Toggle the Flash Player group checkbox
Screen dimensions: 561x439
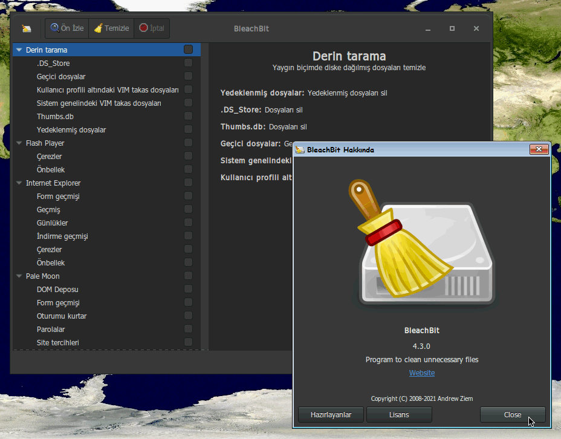[x=188, y=142]
